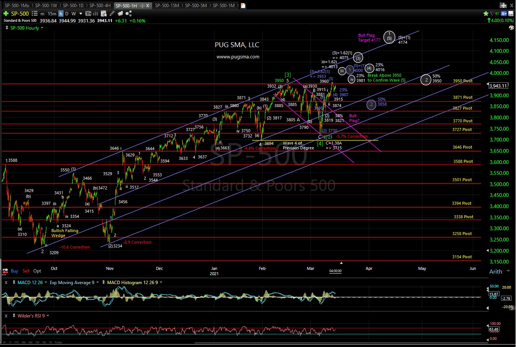Expand the MACD 12 26 dropdown
Image resolution: width=516 pixels, height=347 pixels.
(x=46, y=282)
